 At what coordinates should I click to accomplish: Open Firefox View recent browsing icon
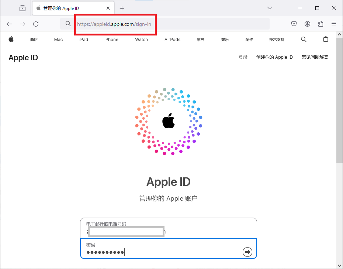point(22,8)
